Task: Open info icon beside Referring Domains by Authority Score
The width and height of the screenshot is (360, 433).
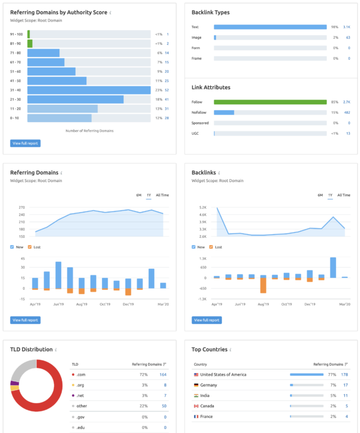Action: [x=110, y=13]
